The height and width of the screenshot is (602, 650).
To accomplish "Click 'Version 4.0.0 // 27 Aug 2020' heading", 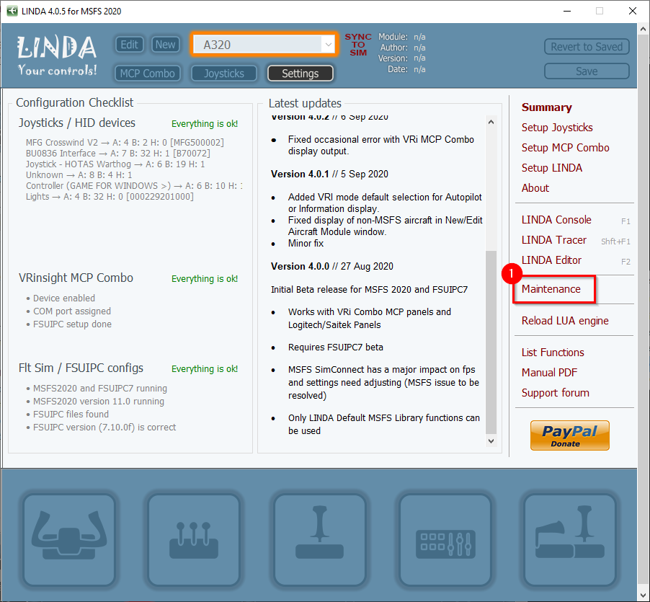I will coord(332,266).
